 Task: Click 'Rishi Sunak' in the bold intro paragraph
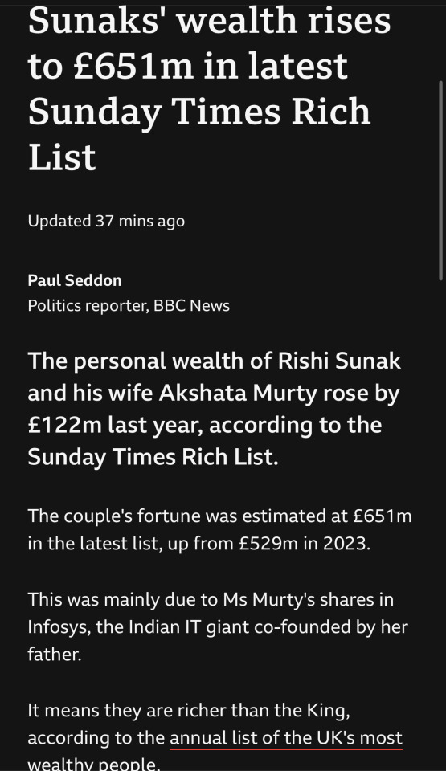(340, 361)
